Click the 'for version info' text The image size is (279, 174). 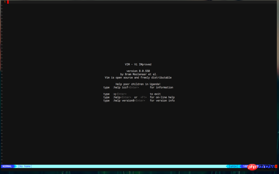[162, 101]
